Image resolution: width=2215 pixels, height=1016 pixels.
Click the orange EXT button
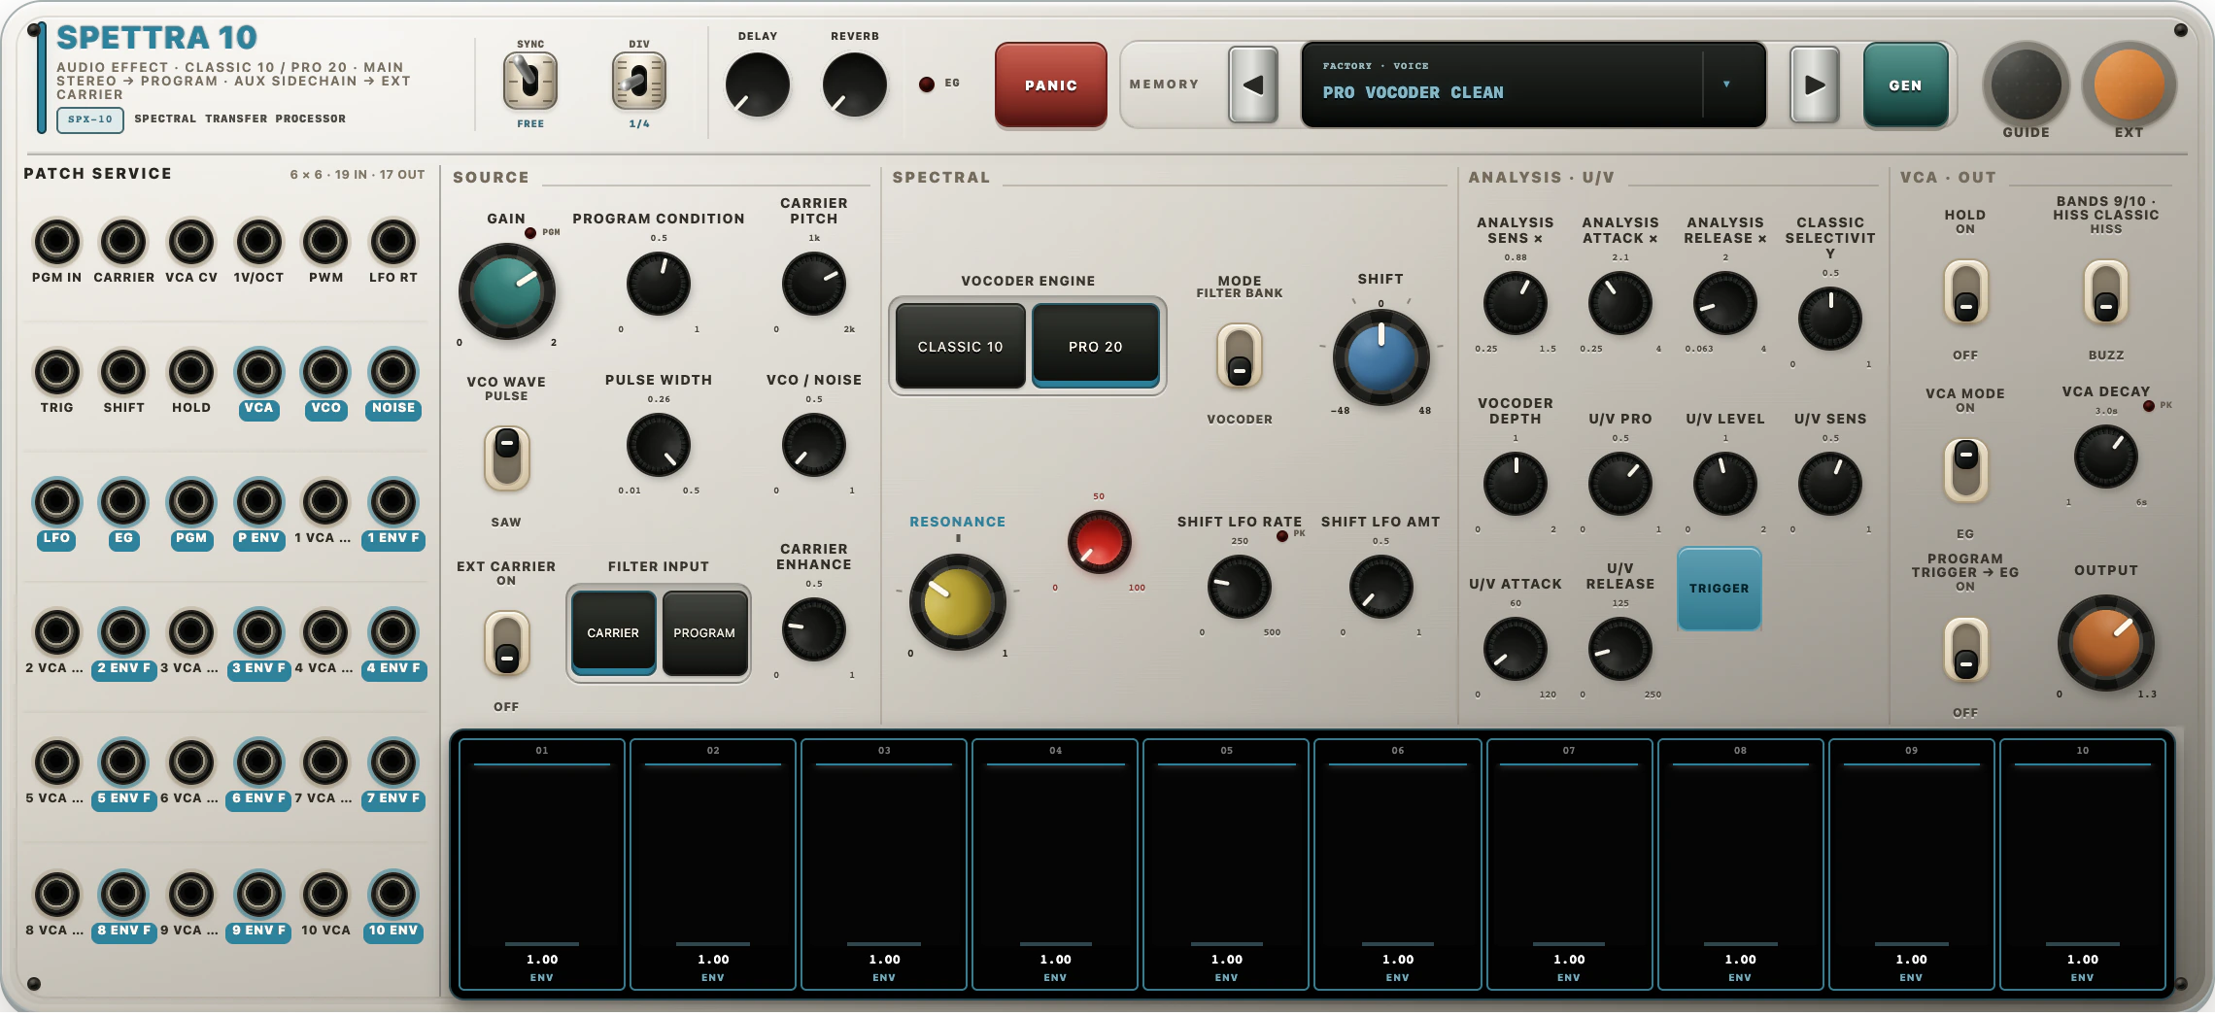click(2129, 85)
